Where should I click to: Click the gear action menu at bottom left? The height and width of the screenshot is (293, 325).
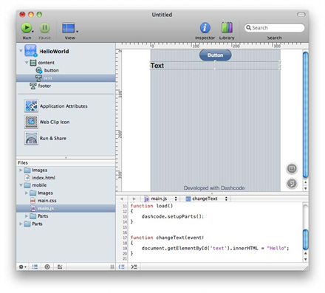22,266
